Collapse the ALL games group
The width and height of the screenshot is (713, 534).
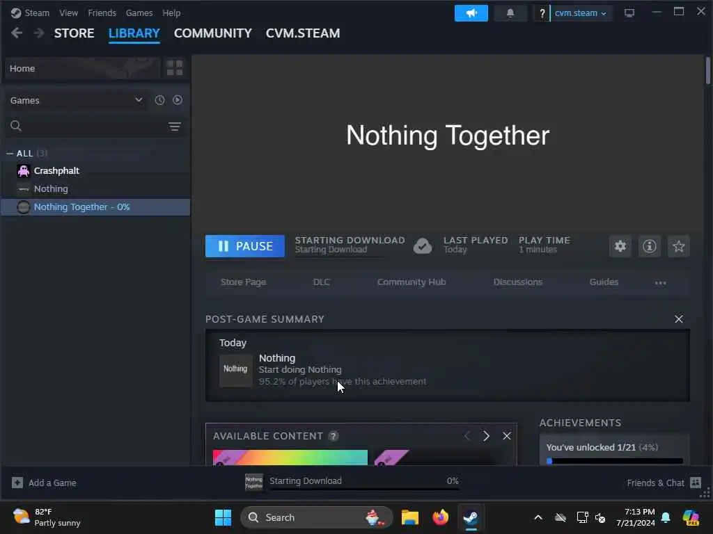click(10, 154)
